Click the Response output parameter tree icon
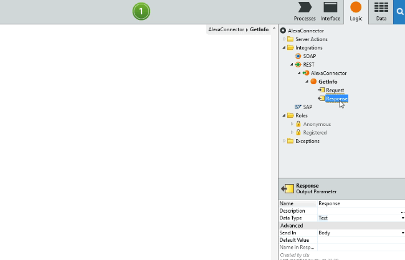Screen dimensions: 405x260 pyautogui.click(x=321, y=99)
